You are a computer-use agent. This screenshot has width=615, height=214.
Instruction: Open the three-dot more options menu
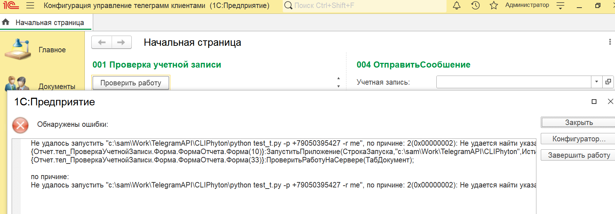610,42
